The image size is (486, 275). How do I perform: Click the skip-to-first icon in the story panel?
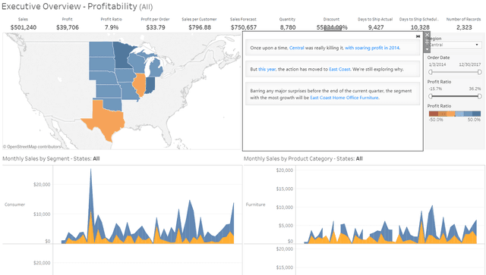coord(418,36)
